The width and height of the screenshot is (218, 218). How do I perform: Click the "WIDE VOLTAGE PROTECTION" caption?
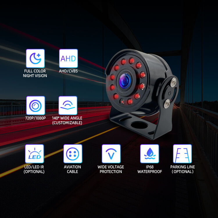[x=111, y=169]
